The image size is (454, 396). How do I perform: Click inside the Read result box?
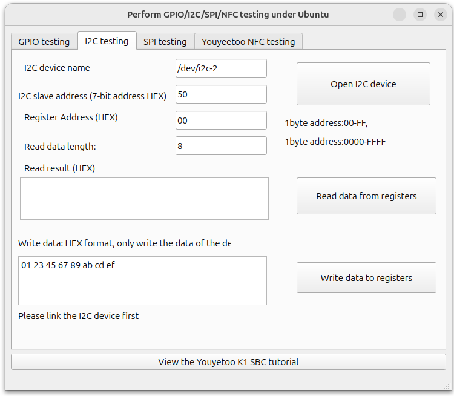click(x=144, y=199)
